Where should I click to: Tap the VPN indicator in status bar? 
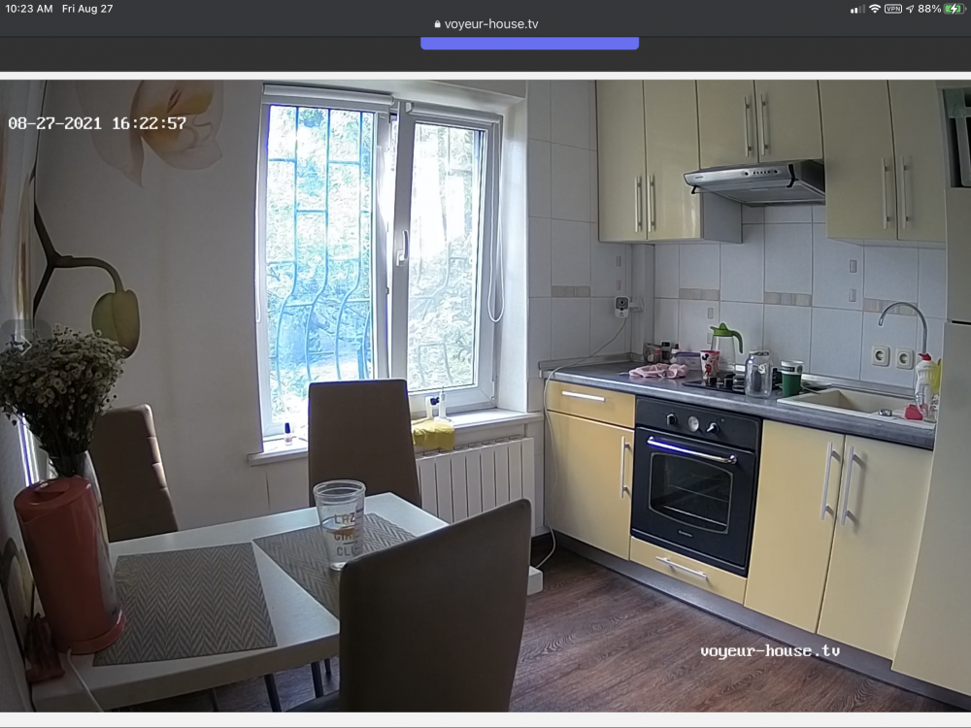tap(893, 9)
